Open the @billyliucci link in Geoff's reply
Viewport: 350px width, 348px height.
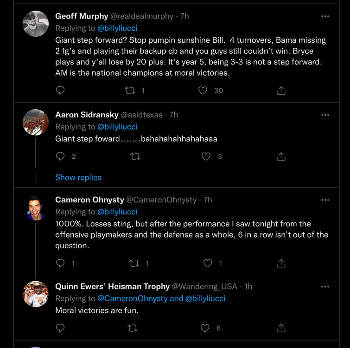[x=117, y=28]
